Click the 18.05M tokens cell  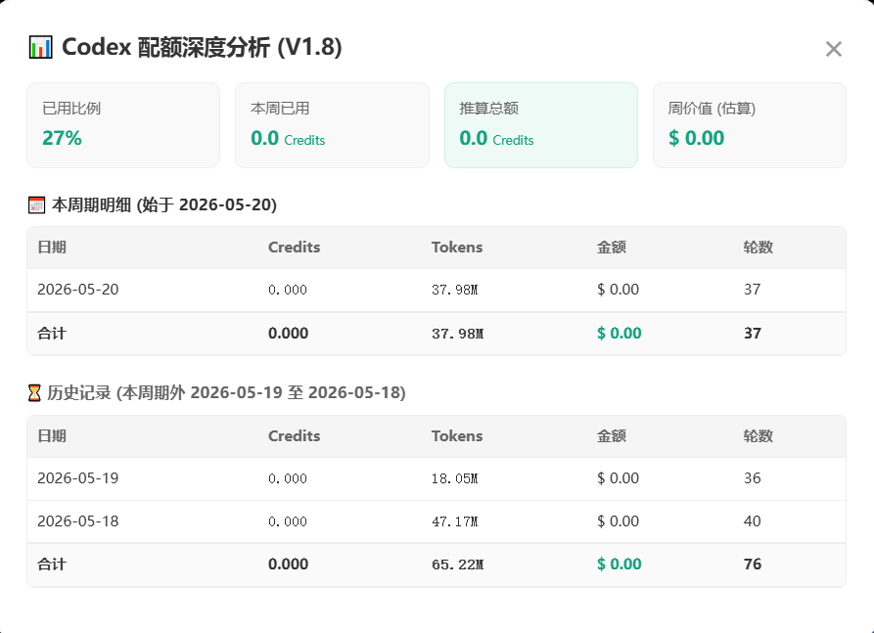(x=455, y=478)
